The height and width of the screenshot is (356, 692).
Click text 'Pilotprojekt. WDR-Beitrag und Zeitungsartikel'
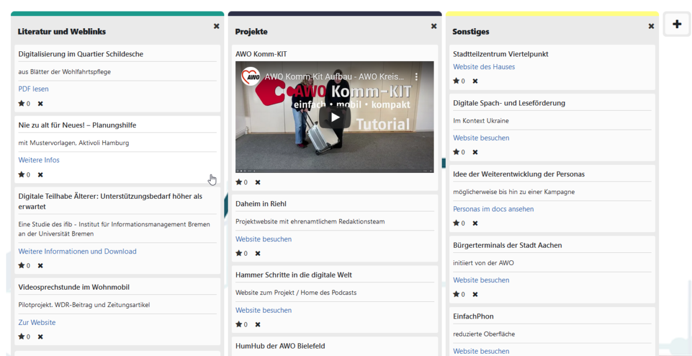(x=84, y=305)
